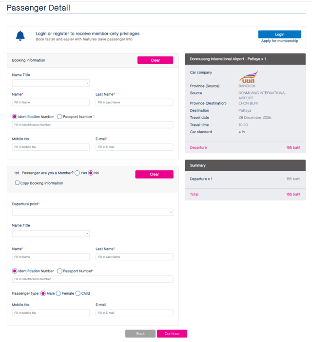Select Passport Number in Booking information
The height and width of the screenshot is (342, 312).
click(x=60, y=117)
